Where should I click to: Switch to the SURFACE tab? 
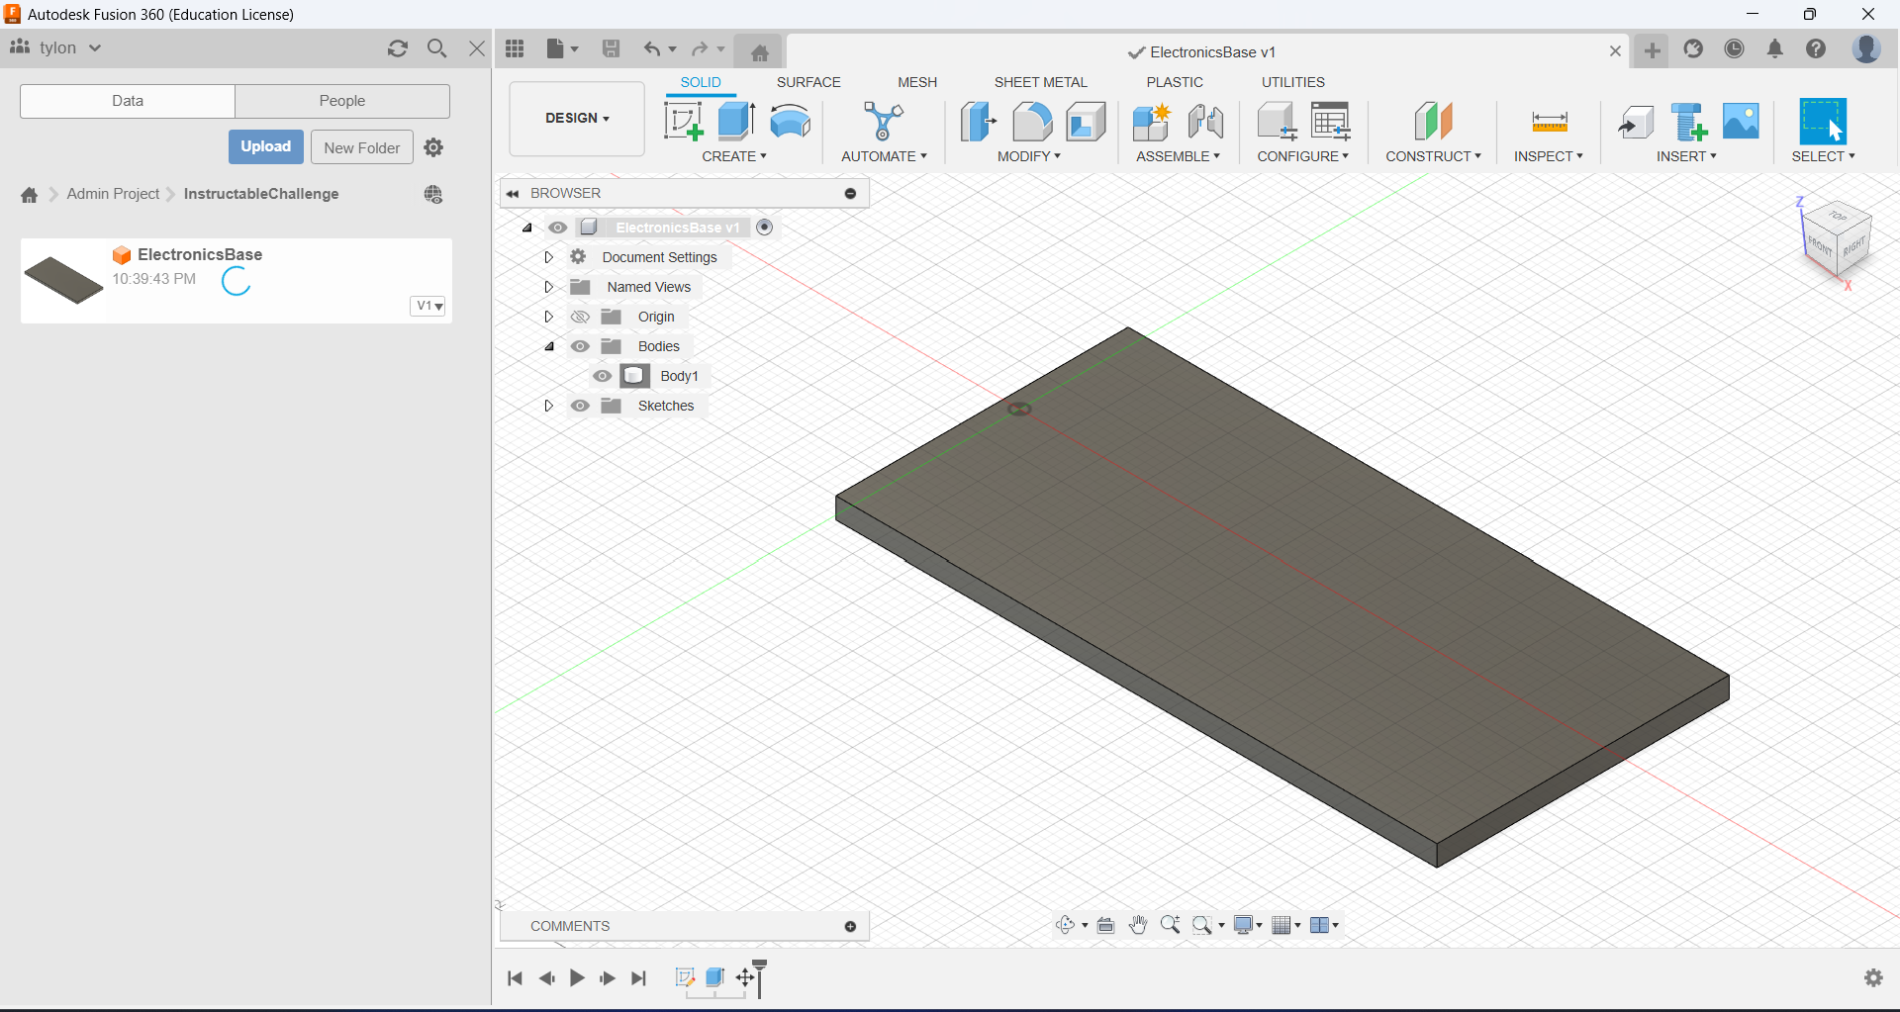coord(808,82)
